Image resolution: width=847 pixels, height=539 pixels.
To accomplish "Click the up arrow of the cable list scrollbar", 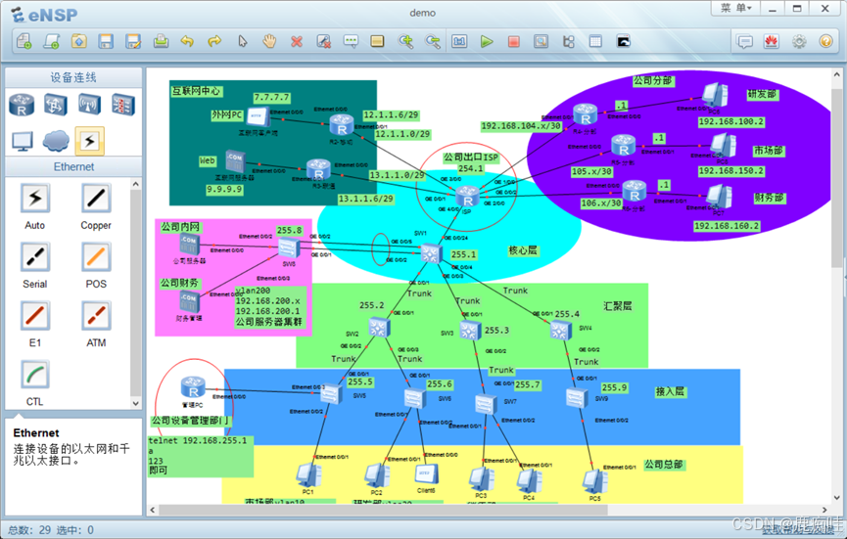I will click(136, 184).
